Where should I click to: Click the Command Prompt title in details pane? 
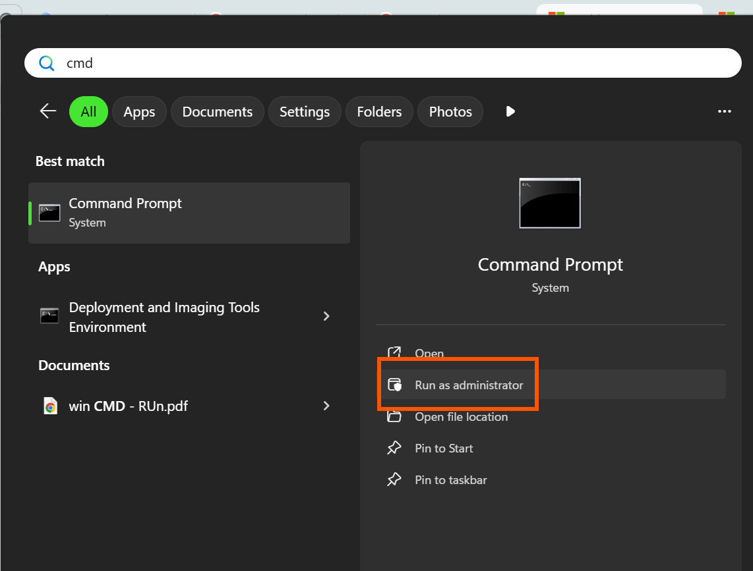click(x=551, y=265)
